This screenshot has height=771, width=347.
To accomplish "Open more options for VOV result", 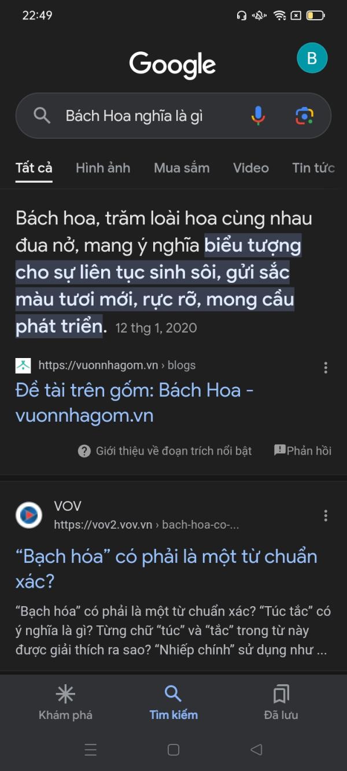I will tap(326, 515).
